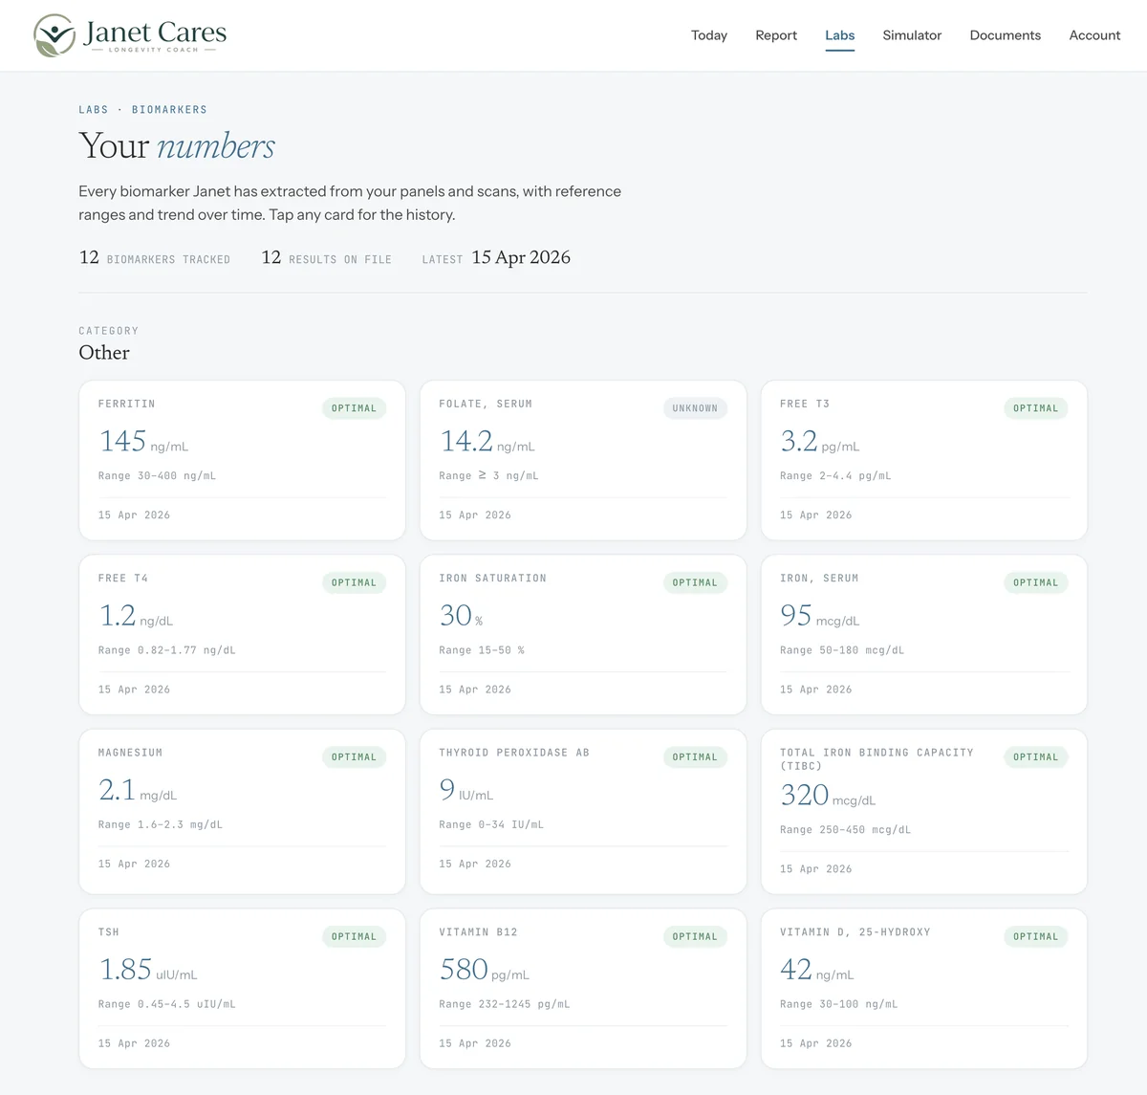Screen dimensions: 1147x1095
Task: Click the Optimal badge on Iron, Serum
Action: (1036, 582)
